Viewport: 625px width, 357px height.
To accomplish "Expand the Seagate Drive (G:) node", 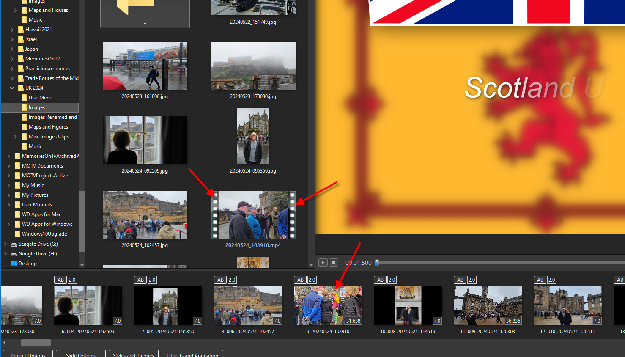I will coord(5,244).
